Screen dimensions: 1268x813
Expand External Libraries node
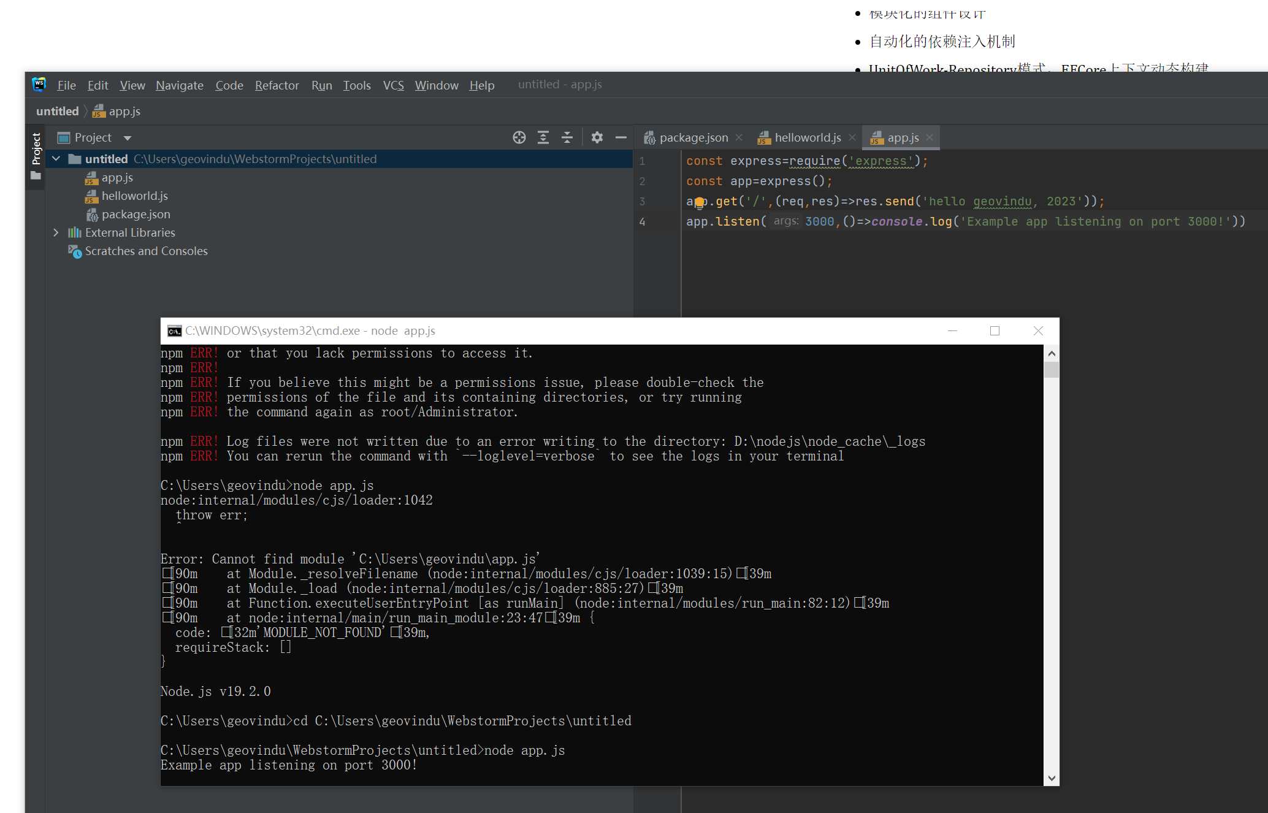pyautogui.click(x=56, y=232)
